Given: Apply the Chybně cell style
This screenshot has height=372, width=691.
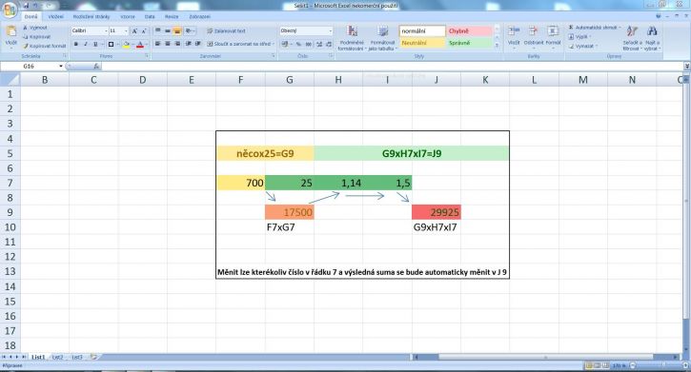Looking at the screenshot, I should (x=469, y=31).
